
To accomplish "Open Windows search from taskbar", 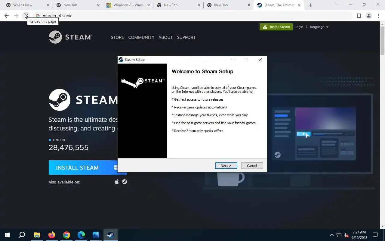I will point(22,235).
